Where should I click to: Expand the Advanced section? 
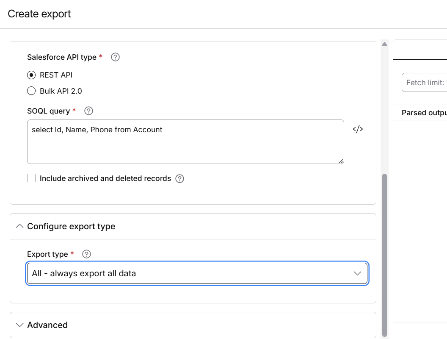point(19,325)
